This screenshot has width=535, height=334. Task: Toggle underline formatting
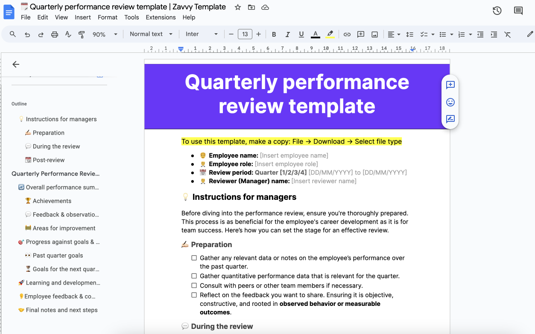(x=301, y=34)
